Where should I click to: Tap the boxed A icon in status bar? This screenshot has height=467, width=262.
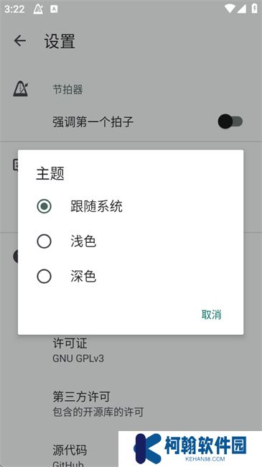(54, 9)
